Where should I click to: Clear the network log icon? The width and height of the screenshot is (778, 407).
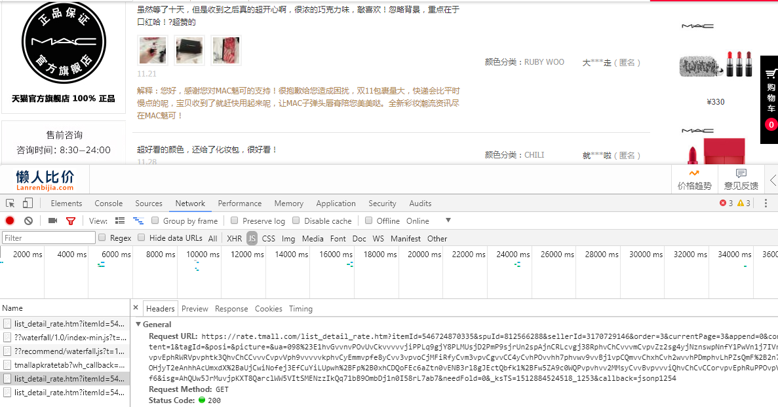28,221
